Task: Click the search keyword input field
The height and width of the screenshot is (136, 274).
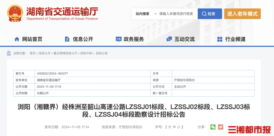Action: 176,14
